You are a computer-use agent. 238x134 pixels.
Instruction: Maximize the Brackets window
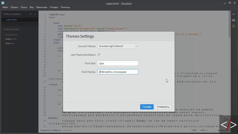pos(230,3)
